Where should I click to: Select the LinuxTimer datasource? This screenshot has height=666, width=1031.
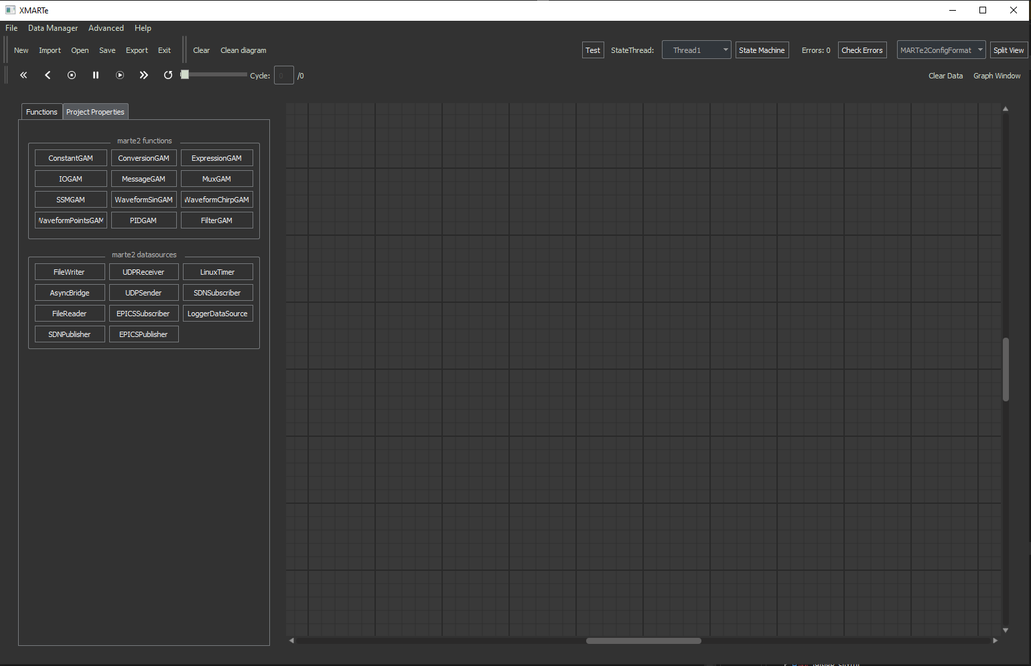point(218,272)
